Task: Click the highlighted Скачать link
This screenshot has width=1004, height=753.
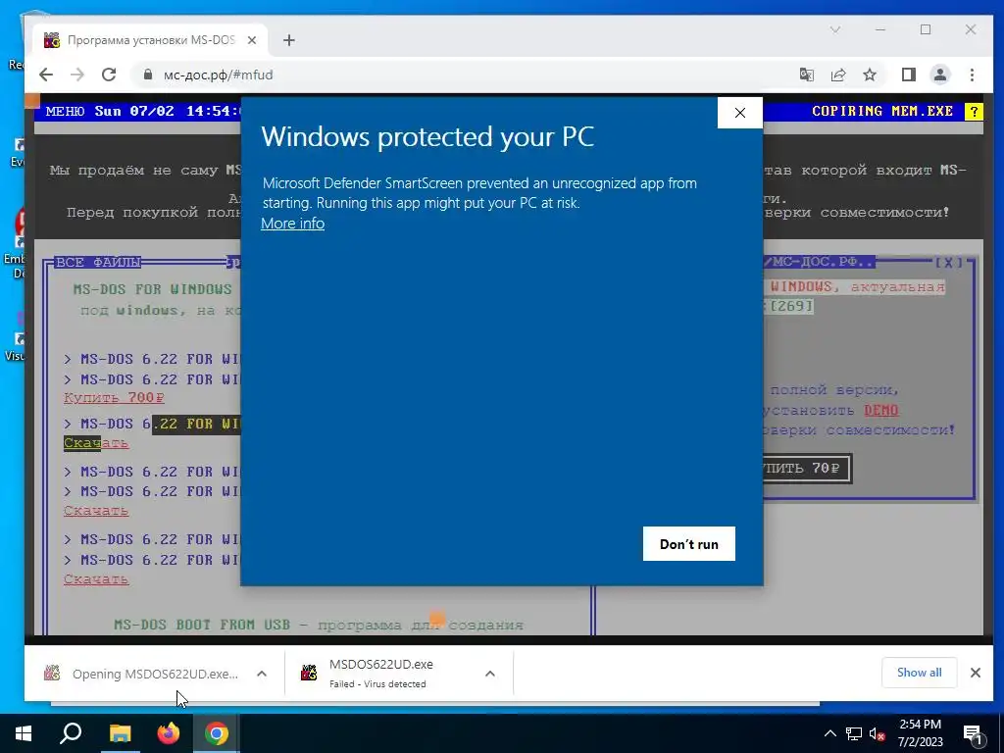Action: tap(96, 443)
